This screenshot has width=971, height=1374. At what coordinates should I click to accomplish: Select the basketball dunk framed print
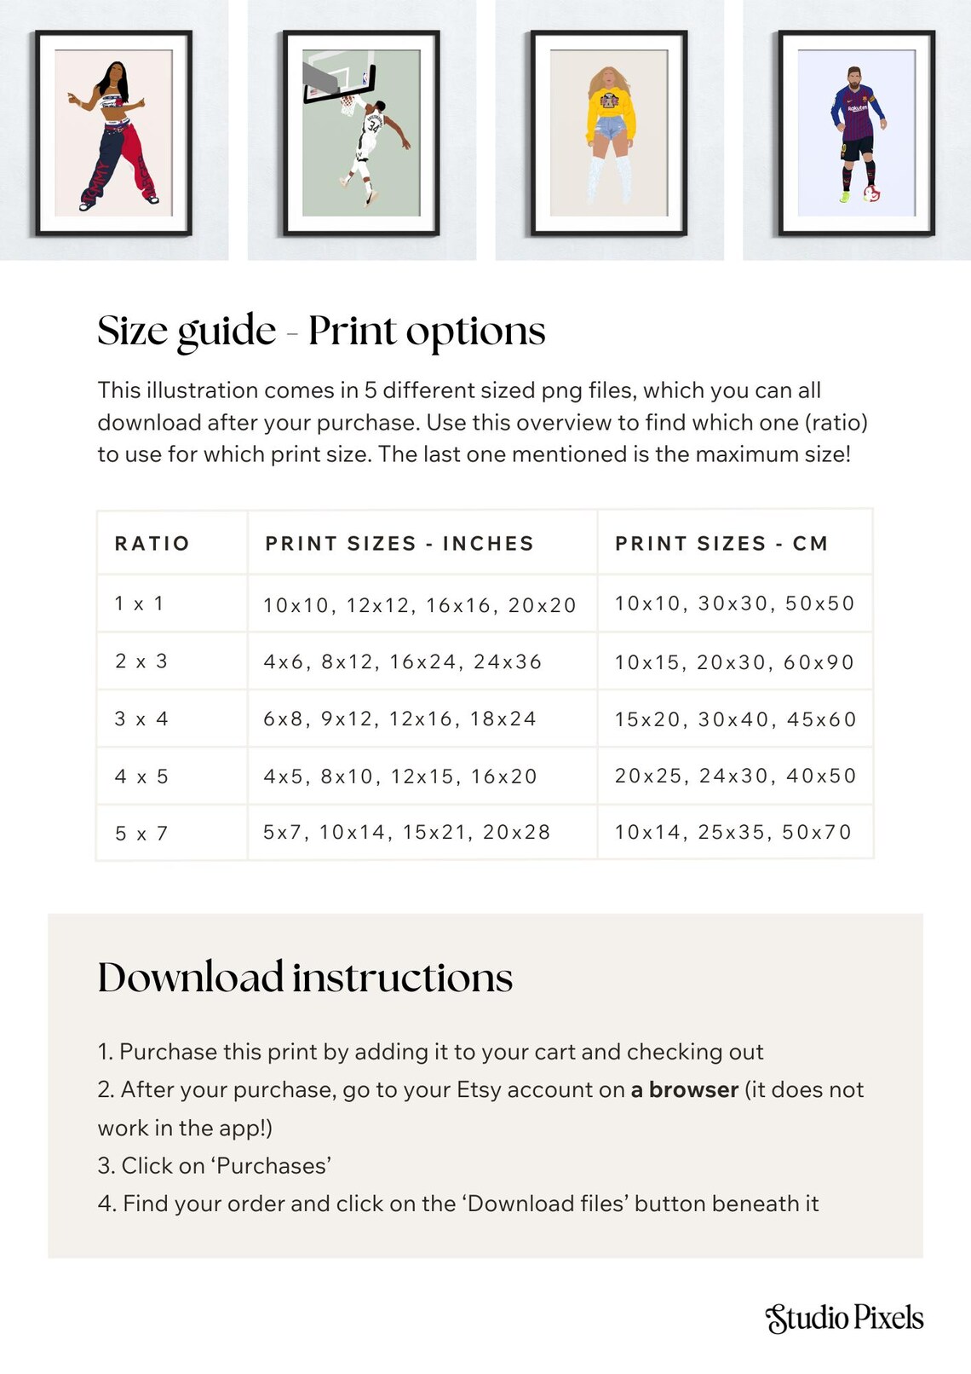tap(361, 133)
